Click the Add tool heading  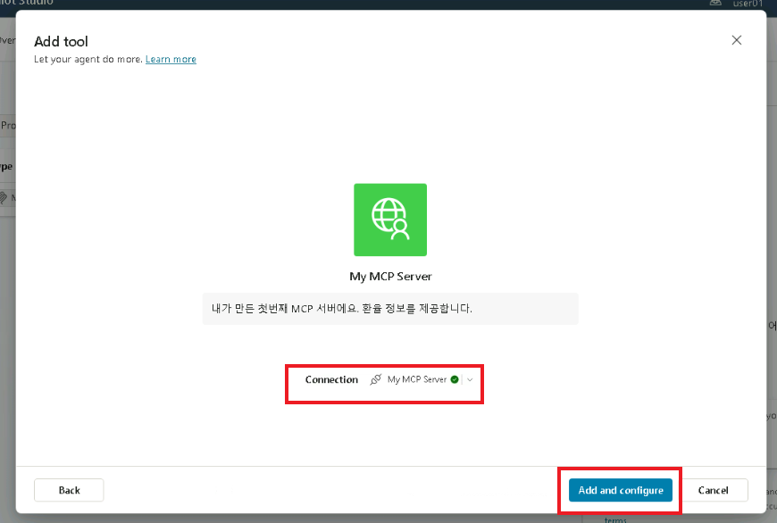[61, 42]
